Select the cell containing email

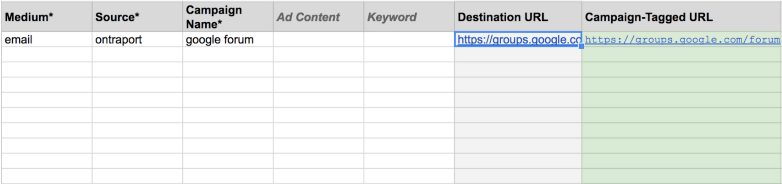(x=47, y=39)
